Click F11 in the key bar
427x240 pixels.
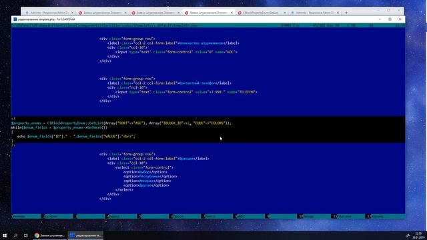pyautogui.click(x=348, y=216)
